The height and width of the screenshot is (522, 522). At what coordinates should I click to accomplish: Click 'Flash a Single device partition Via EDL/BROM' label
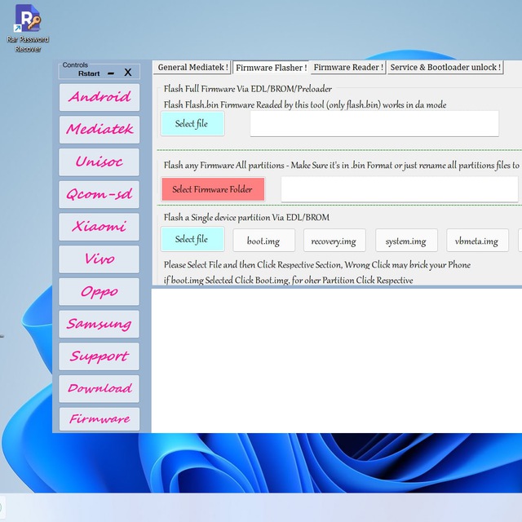tap(246, 218)
